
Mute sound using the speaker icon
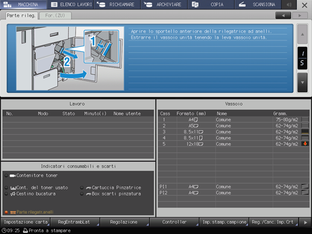pos(289,4)
